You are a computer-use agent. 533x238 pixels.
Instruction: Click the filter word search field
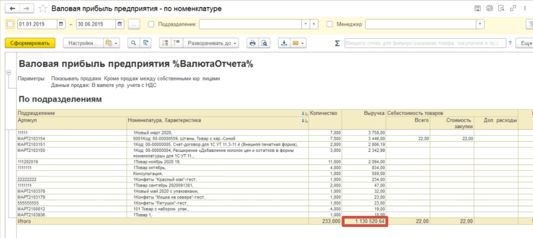(425, 43)
